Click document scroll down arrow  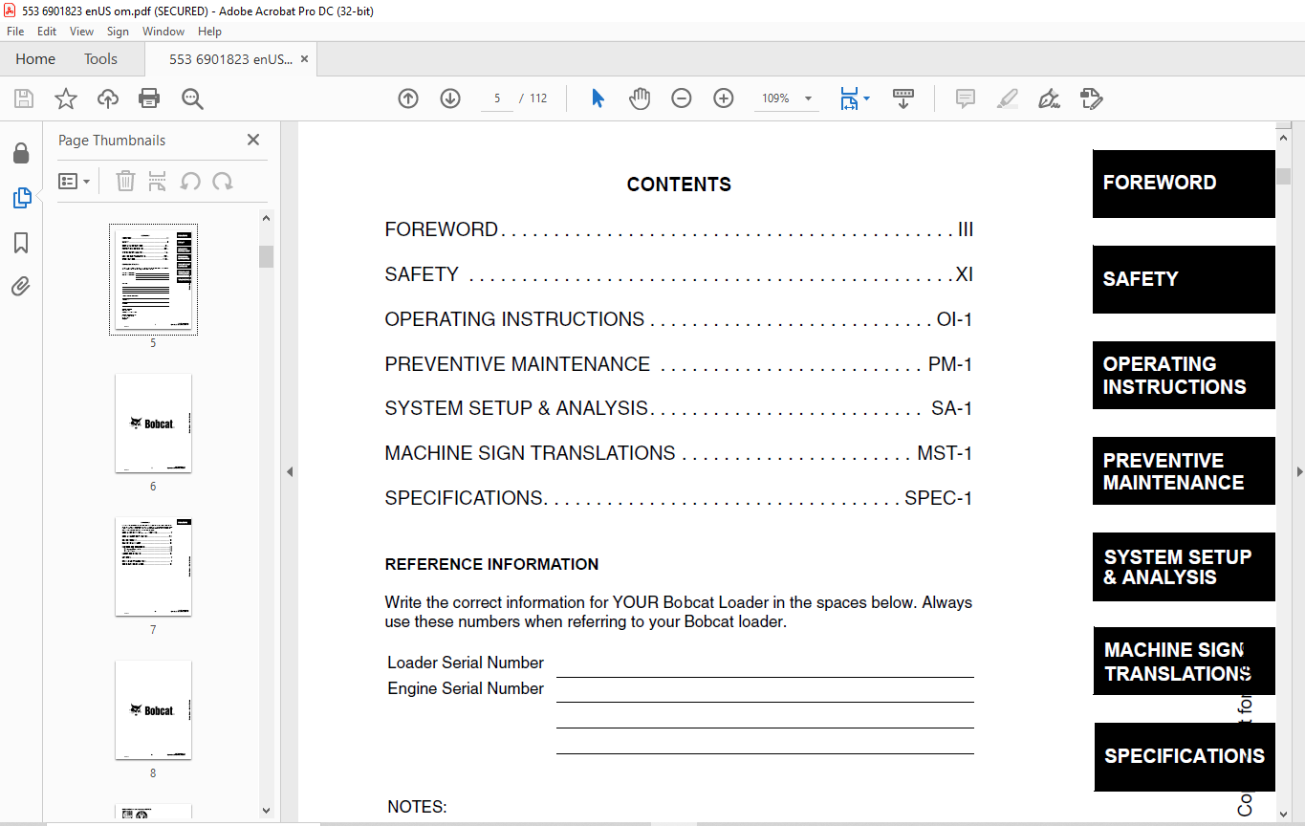[x=1283, y=814]
